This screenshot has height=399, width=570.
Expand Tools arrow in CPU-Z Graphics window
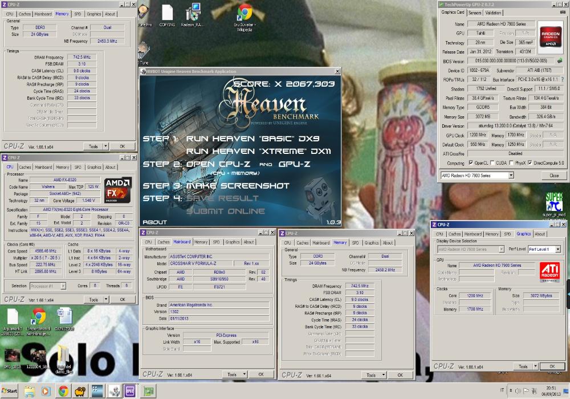tap(535, 367)
